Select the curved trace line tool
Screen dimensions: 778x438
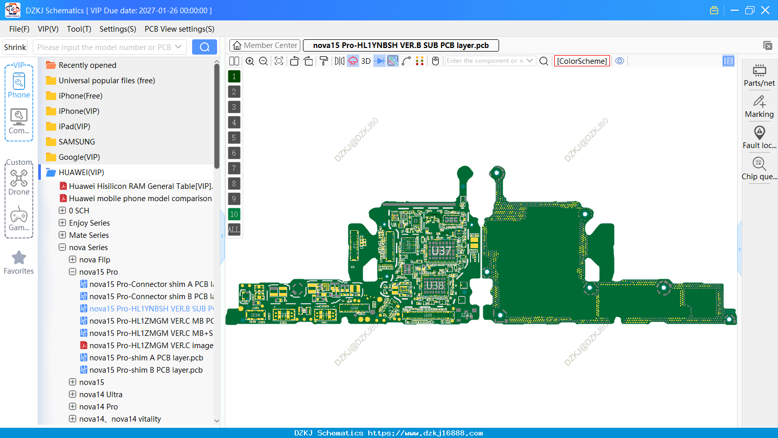click(x=407, y=61)
